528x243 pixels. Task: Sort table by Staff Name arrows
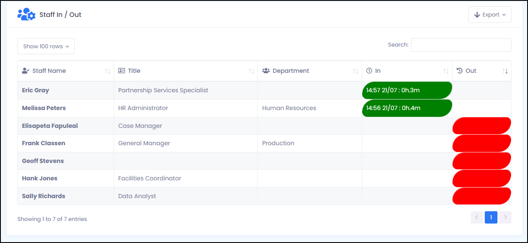click(108, 71)
